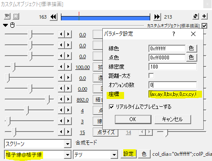
Task: Increase the value 15 with right arrow
Action: click(68, 132)
